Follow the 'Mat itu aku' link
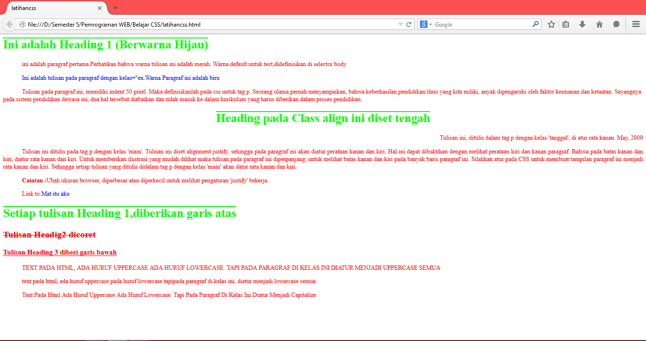 [x=55, y=193]
